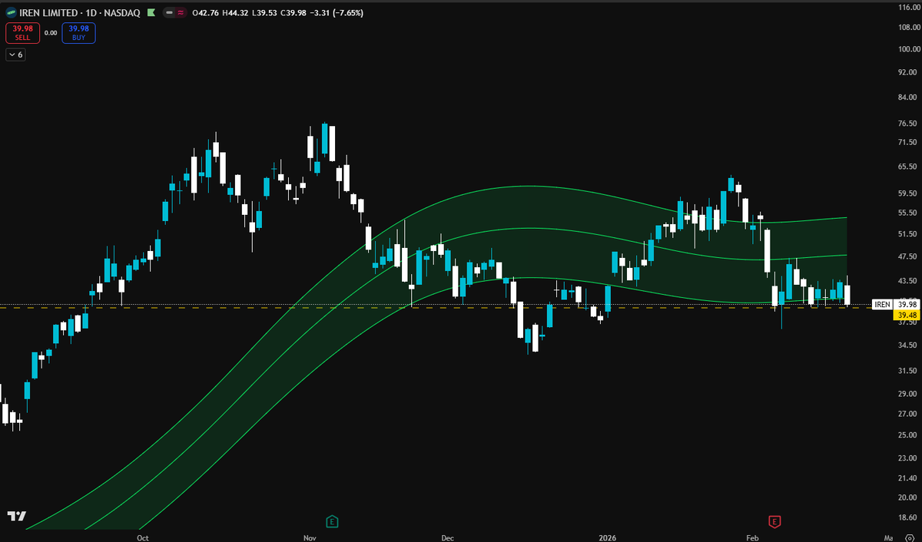Click the 39.98 BUY button
The width and height of the screenshot is (922, 542).
79,32
